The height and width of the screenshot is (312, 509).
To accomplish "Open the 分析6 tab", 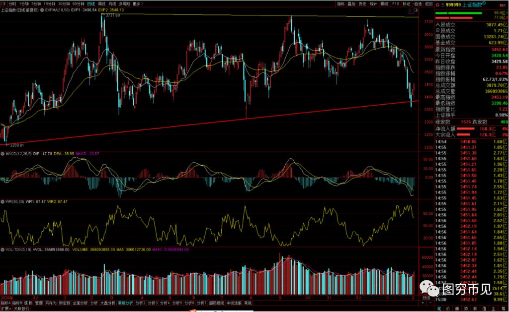I will 189,303.
